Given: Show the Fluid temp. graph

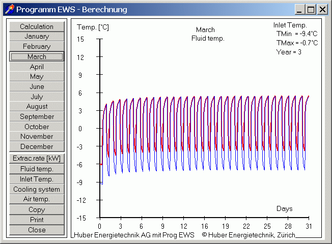Looking at the screenshot, I should pyautogui.click(x=37, y=169).
